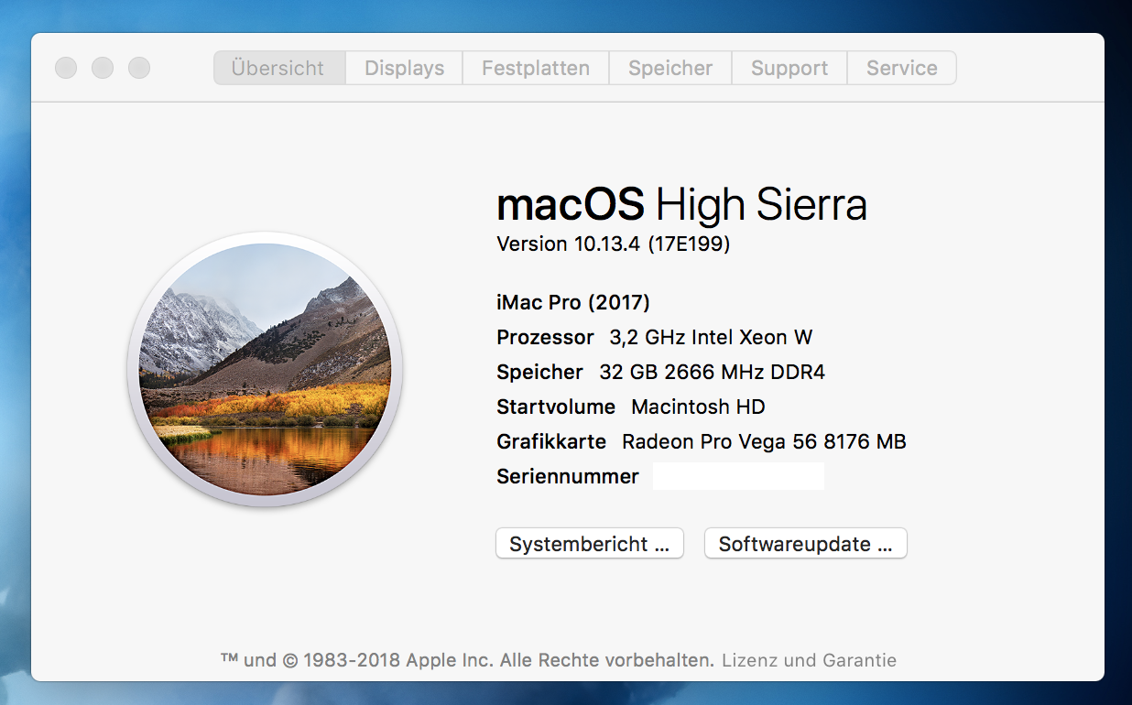
Task: Minimize the window with the middle button
Action: click(103, 68)
